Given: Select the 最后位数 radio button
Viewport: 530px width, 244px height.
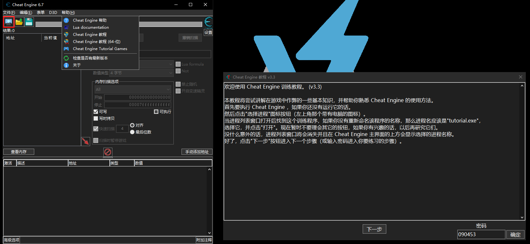Looking at the screenshot, I should 132,132.
